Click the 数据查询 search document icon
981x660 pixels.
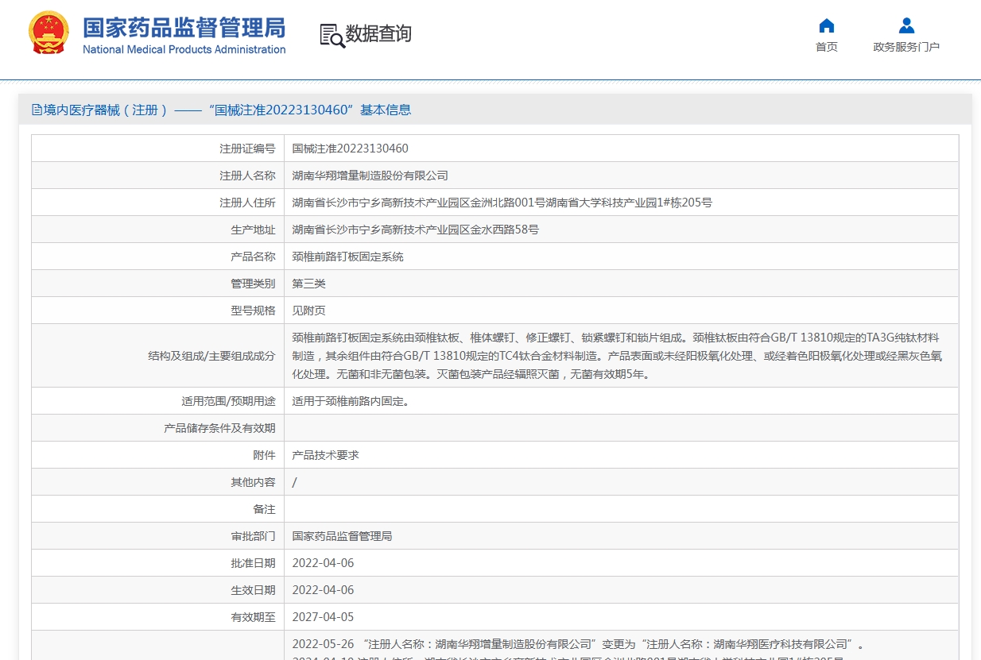pyautogui.click(x=332, y=36)
